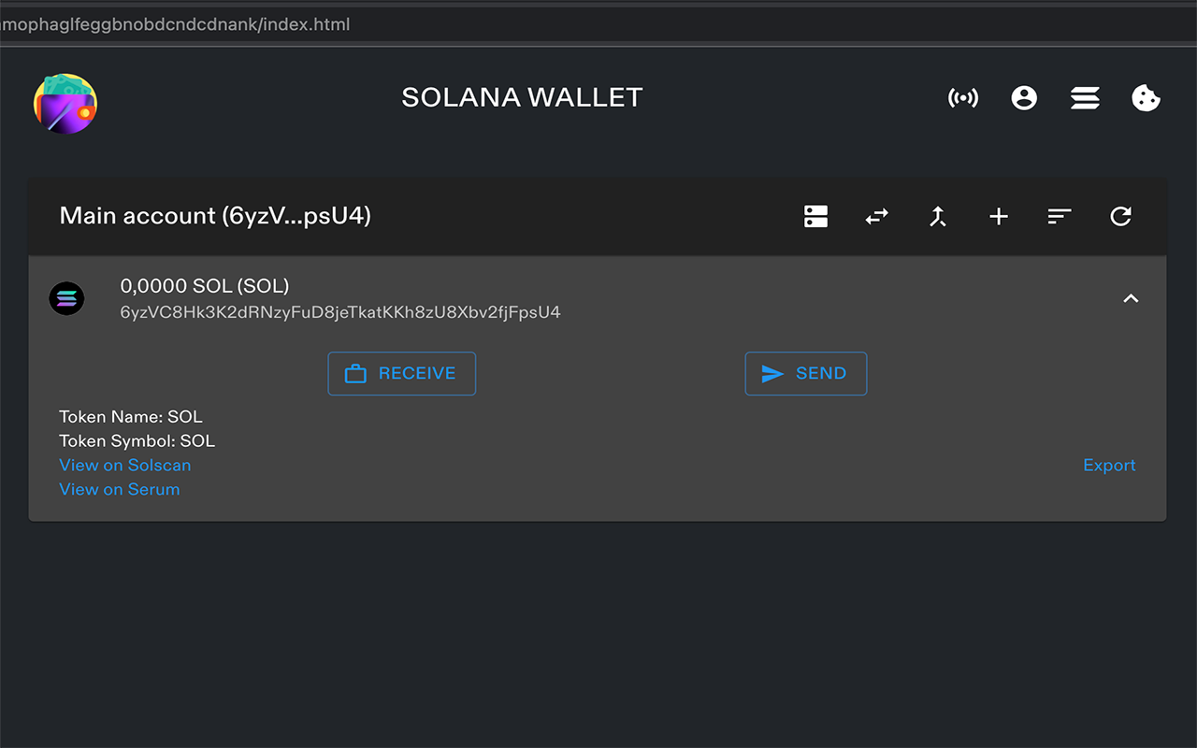
Task: Open the stacked layers icon in header
Action: tap(1085, 97)
